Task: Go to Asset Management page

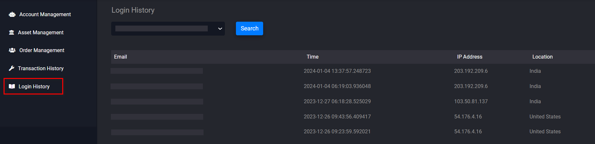Action: click(x=41, y=32)
